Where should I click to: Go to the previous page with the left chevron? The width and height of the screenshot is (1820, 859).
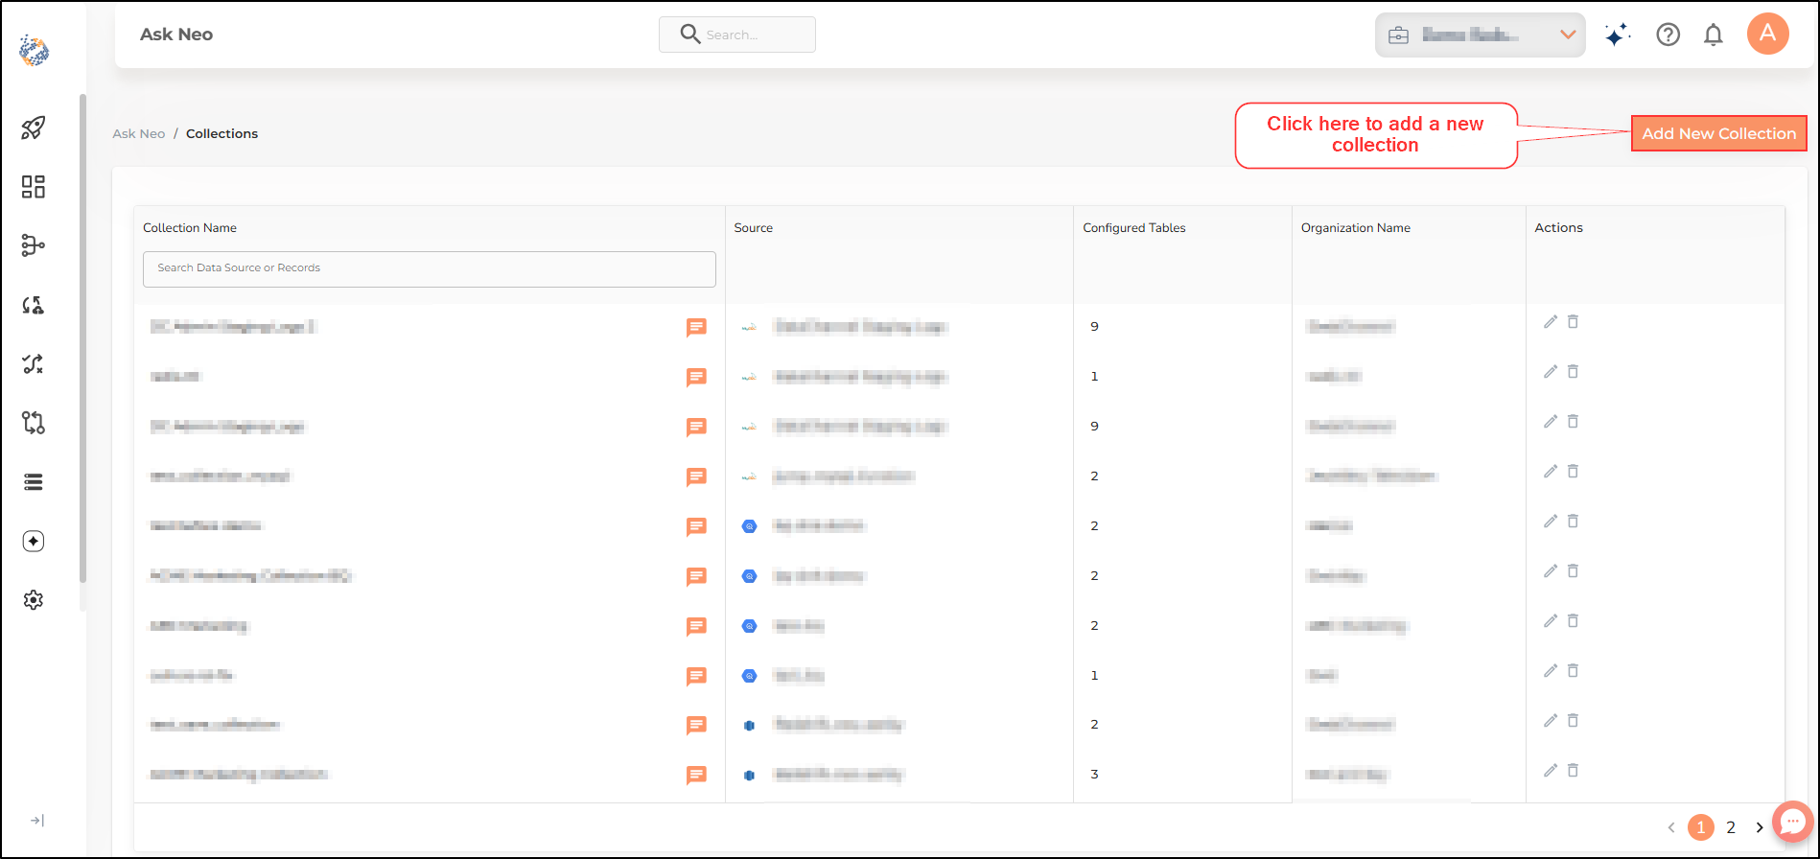tap(1671, 827)
